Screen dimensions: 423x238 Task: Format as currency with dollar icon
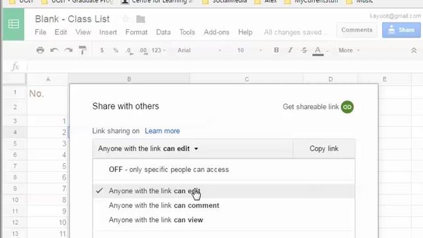coord(102,50)
